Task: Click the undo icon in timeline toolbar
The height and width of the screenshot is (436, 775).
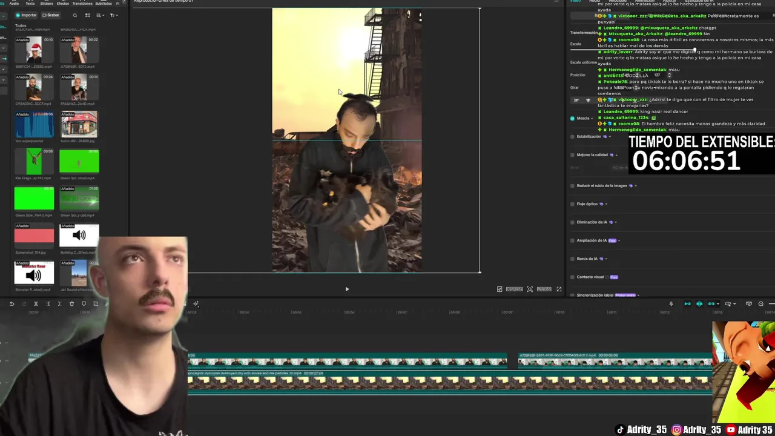Action: (12, 304)
